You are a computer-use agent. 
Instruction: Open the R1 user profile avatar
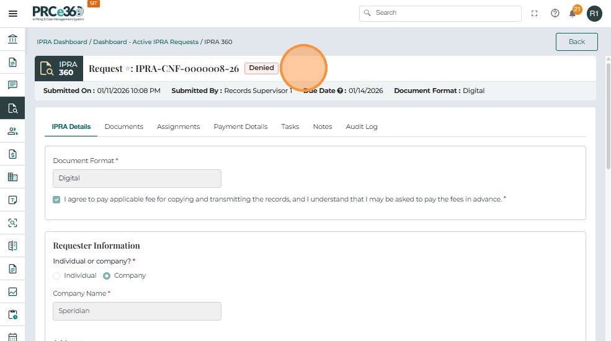(x=594, y=14)
